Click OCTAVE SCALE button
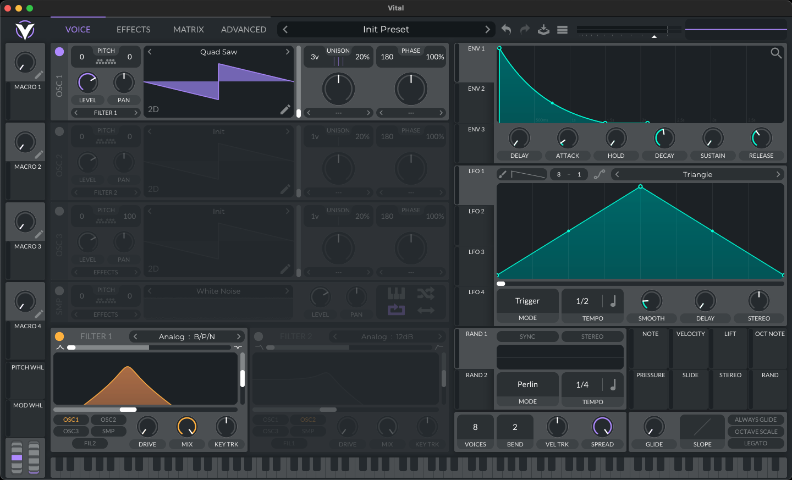 click(x=756, y=432)
